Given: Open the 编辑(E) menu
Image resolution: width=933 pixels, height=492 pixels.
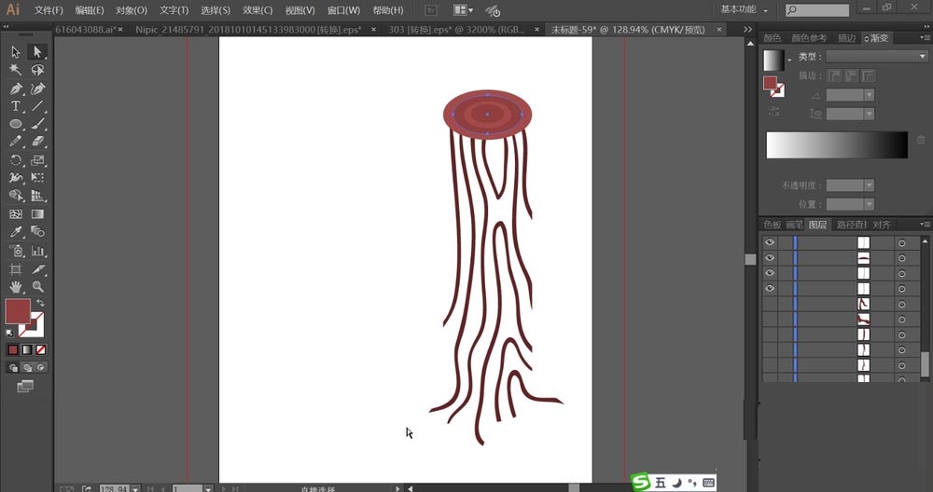Looking at the screenshot, I should point(90,10).
